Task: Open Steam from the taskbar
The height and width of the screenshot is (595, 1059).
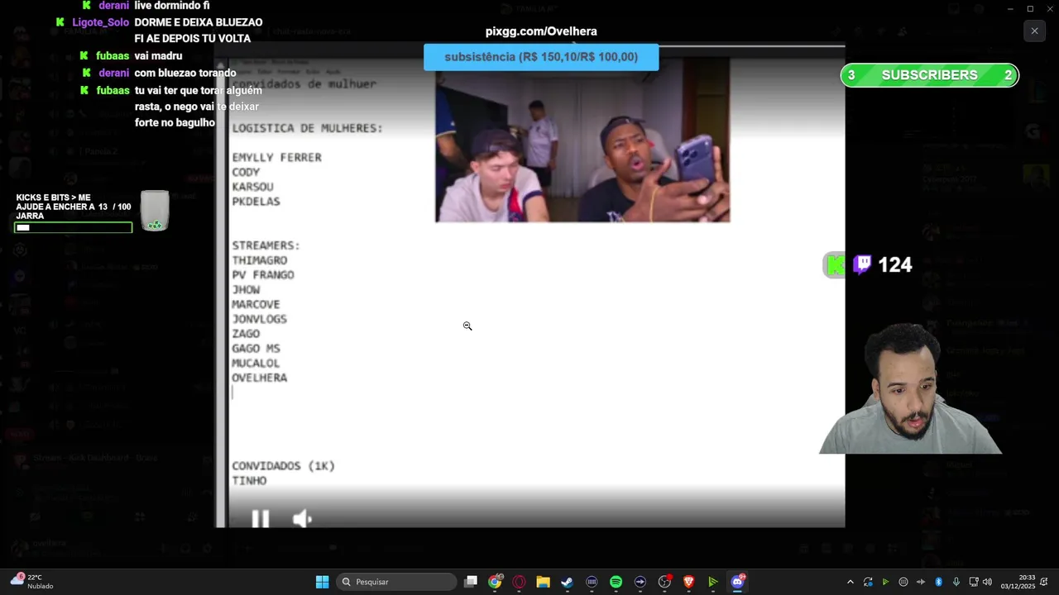Action: tap(567, 582)
